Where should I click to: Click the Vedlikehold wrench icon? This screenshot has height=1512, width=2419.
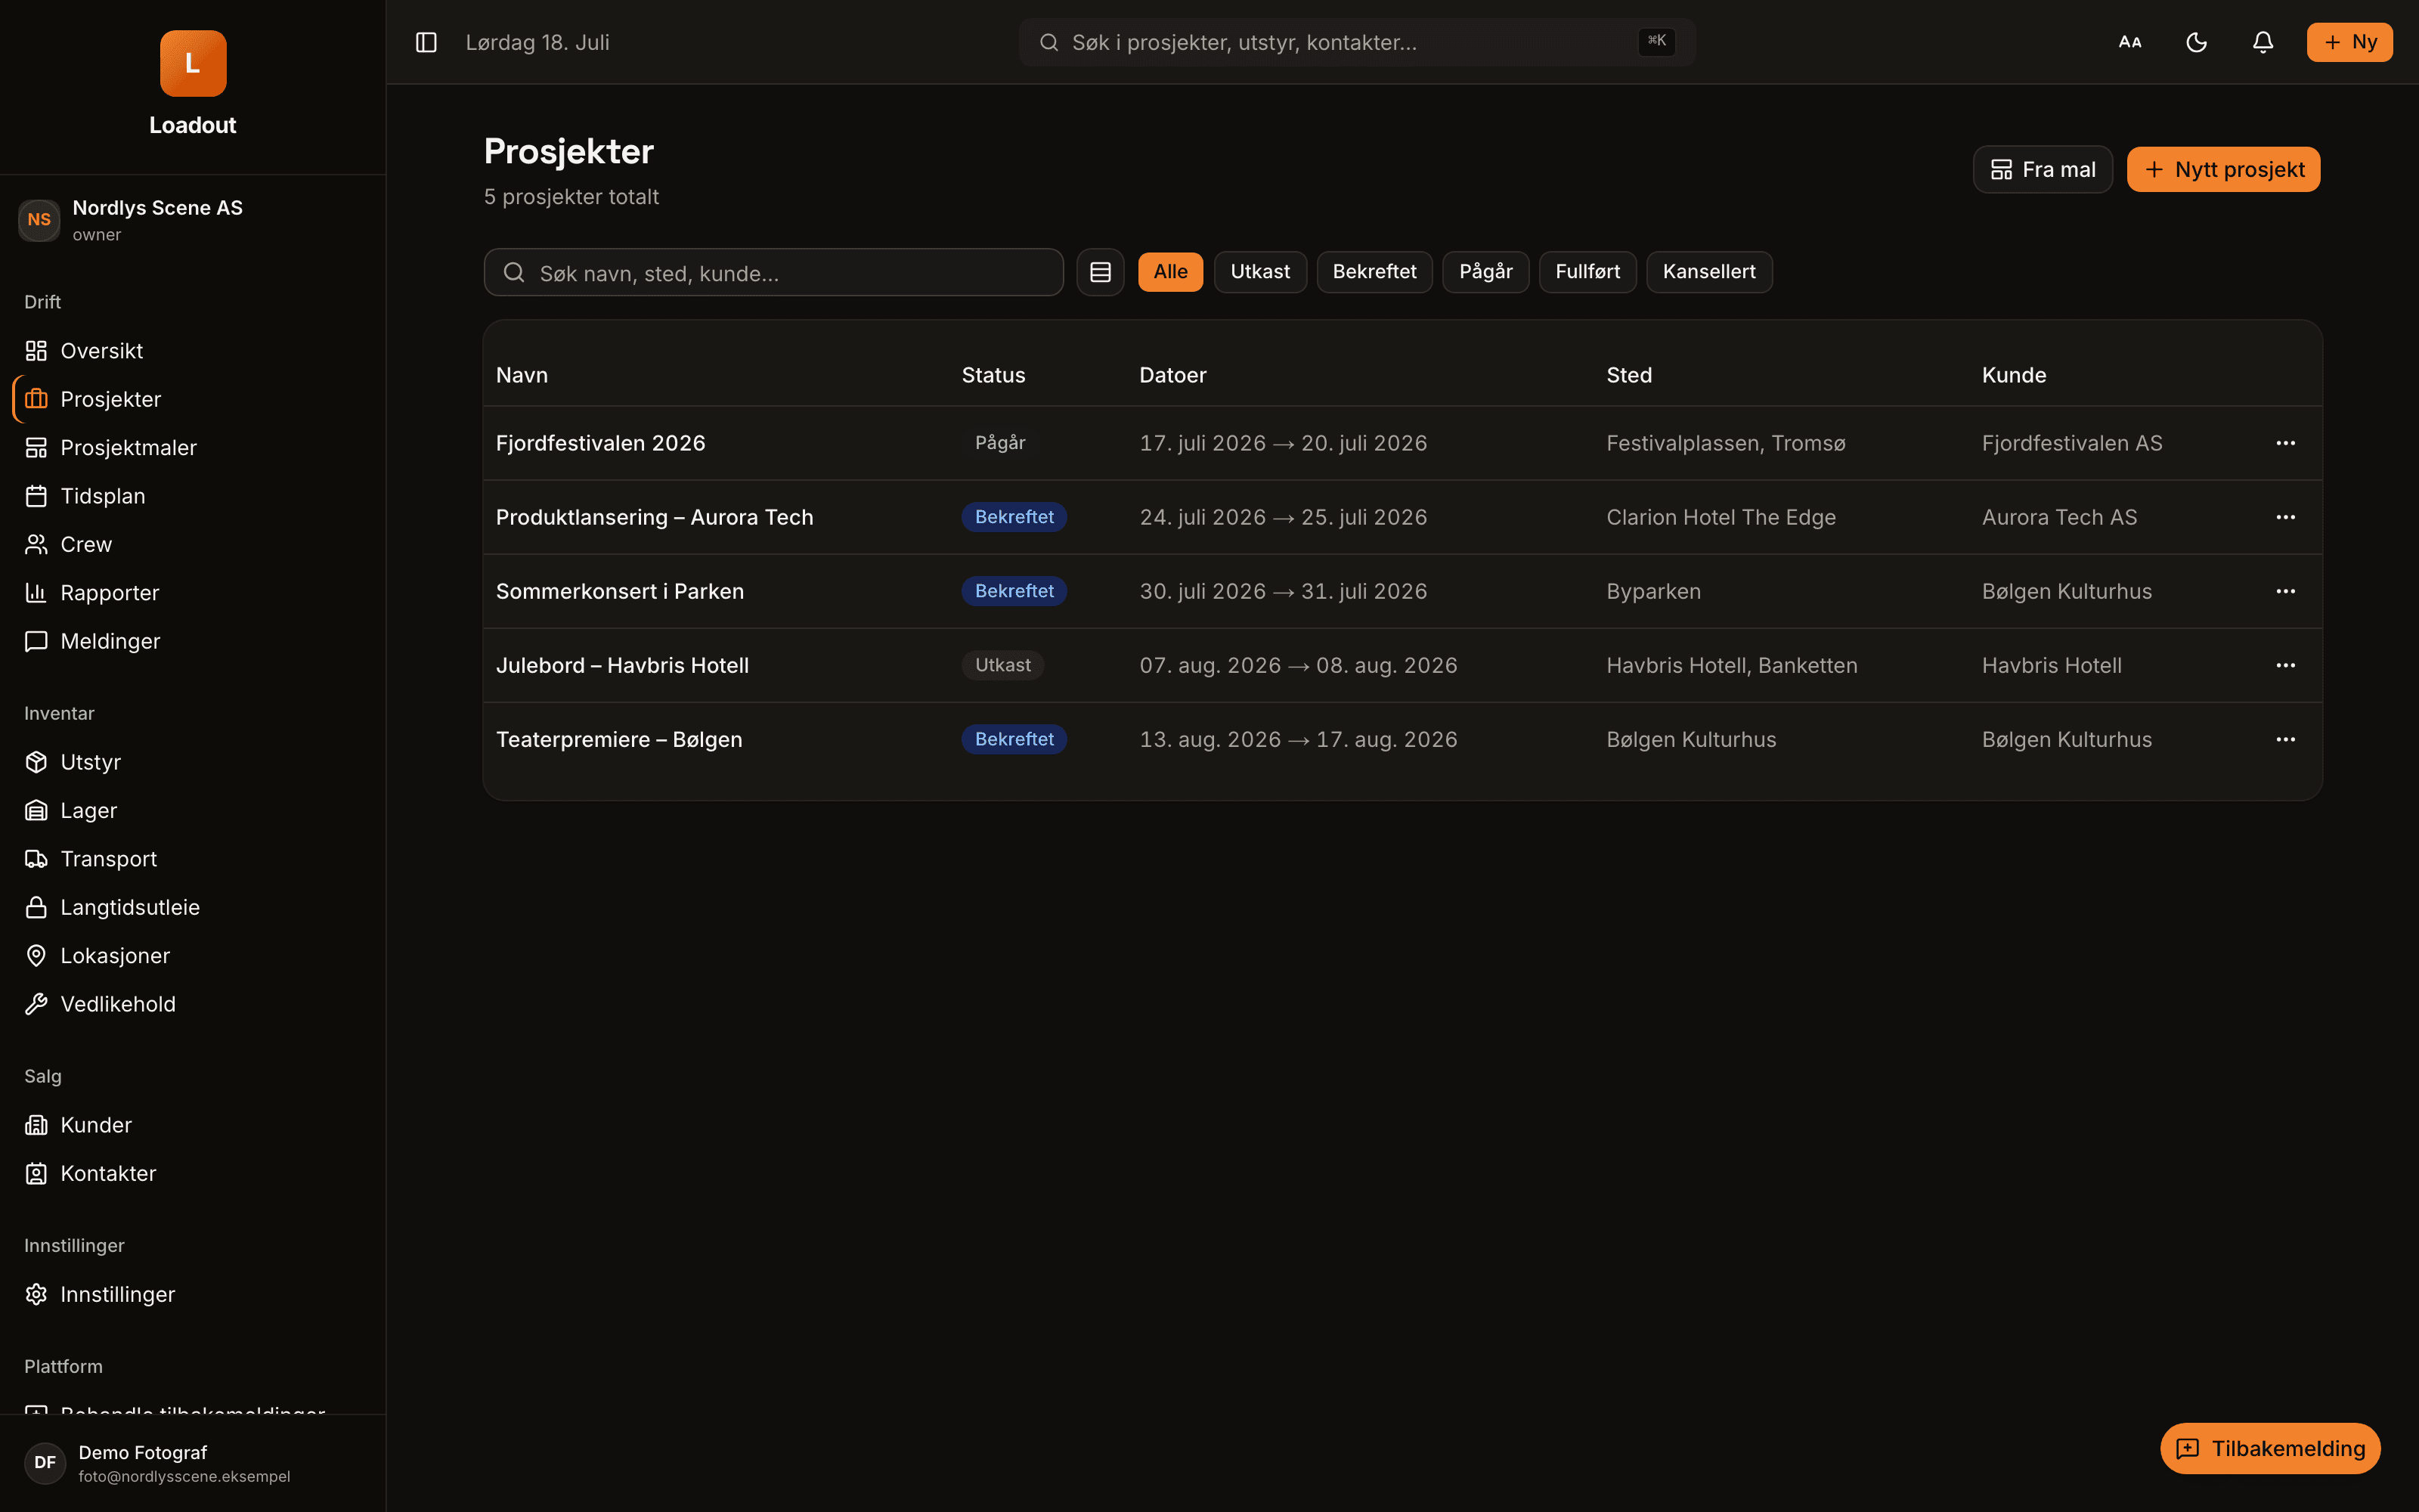click(x=36, y=1004)
